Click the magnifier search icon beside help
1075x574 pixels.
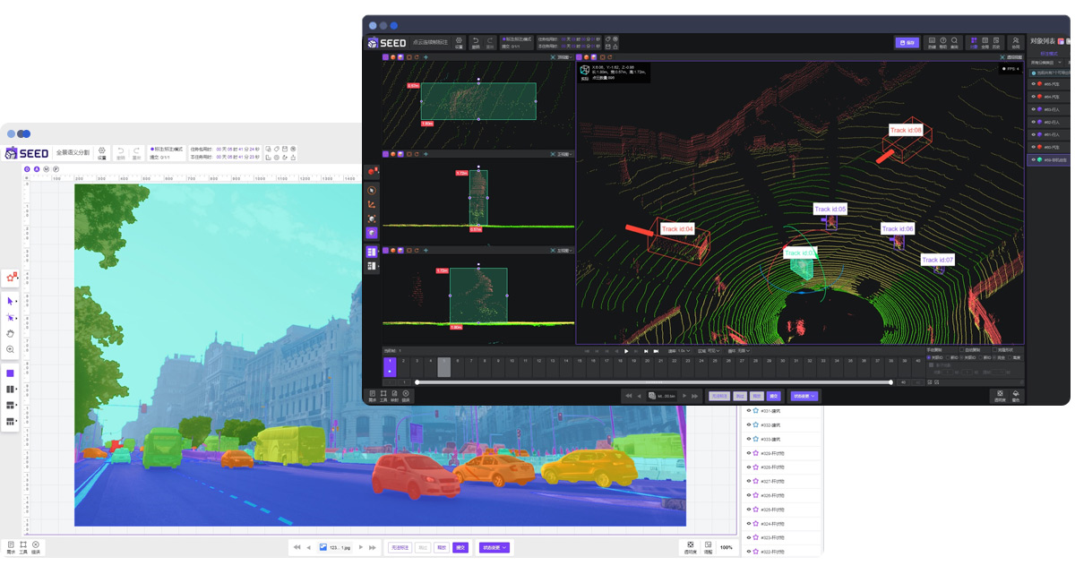click(x=955, y=42)
